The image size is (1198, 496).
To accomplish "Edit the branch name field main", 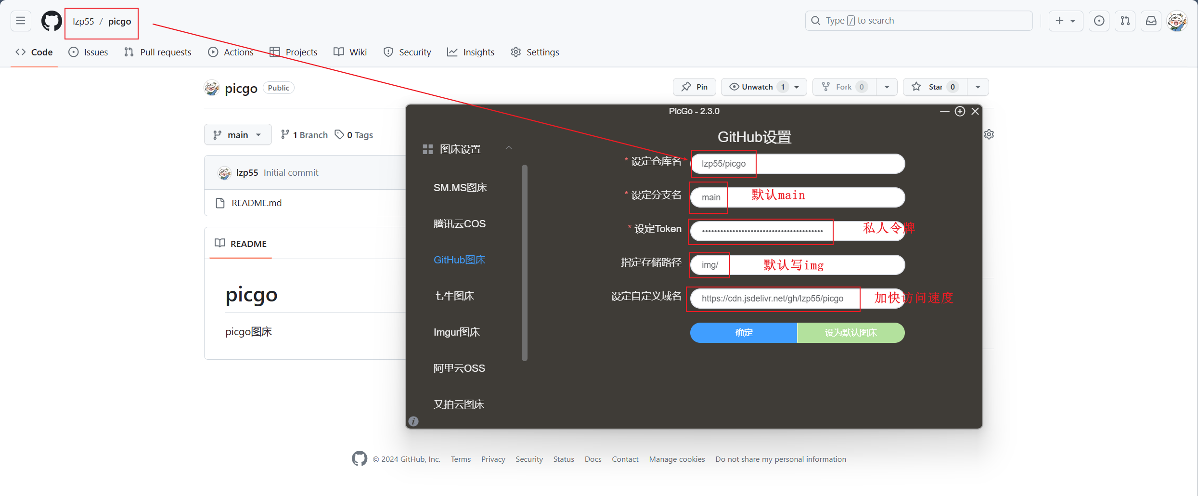I will click(x=798, y=197).
